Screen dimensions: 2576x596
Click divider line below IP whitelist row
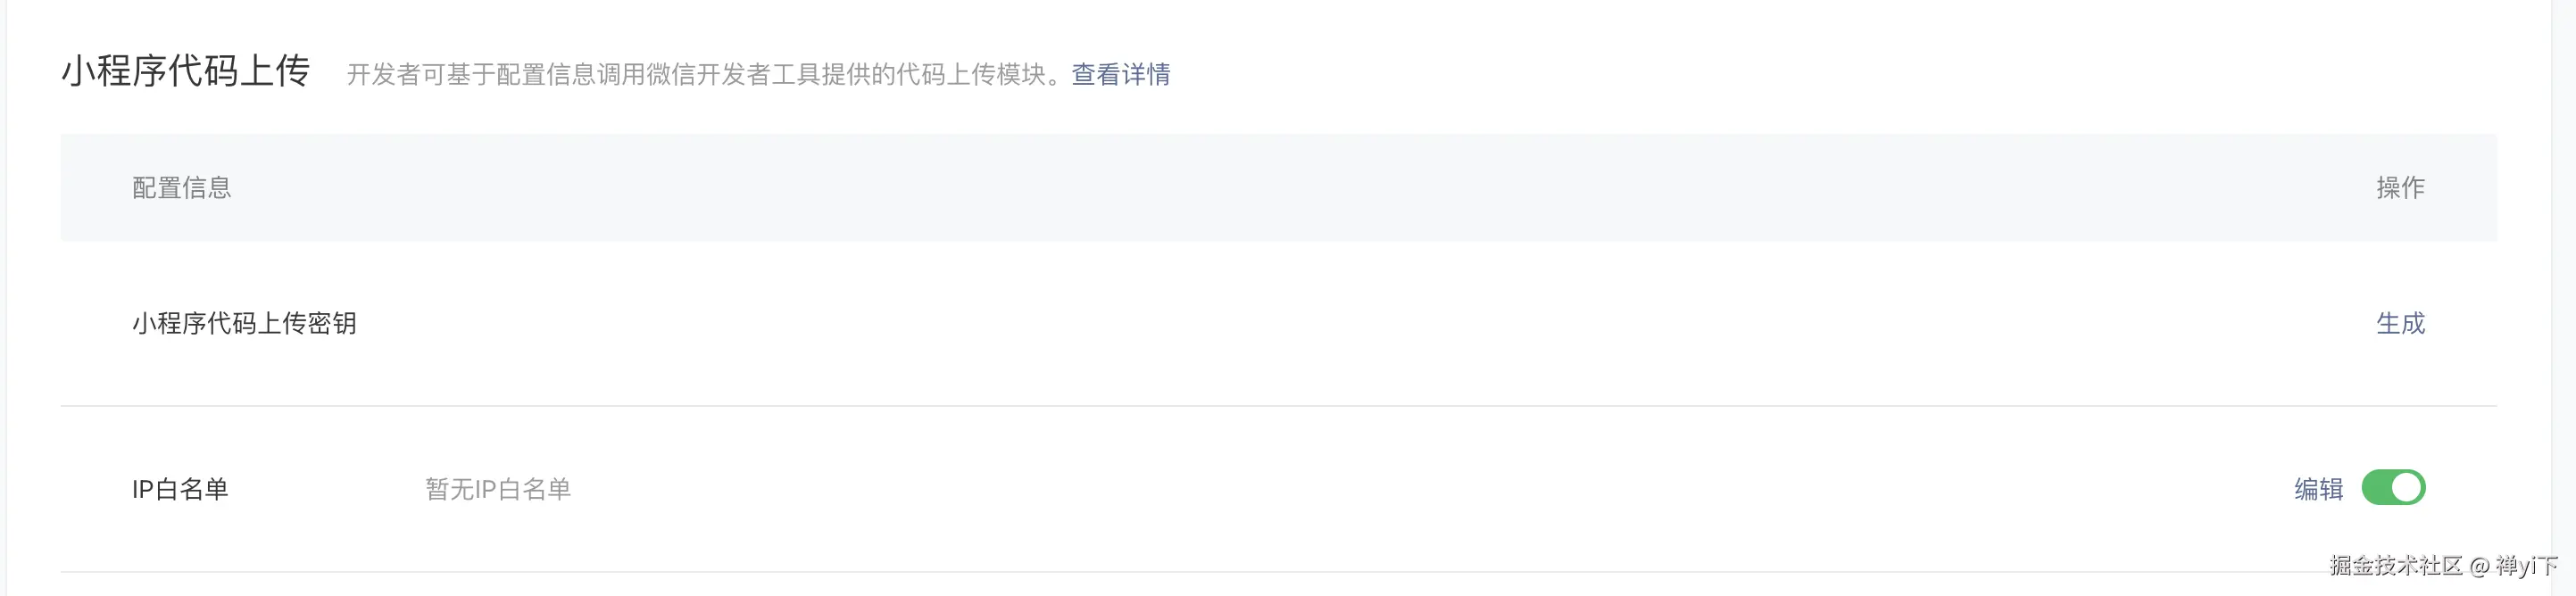(1278, 572)
